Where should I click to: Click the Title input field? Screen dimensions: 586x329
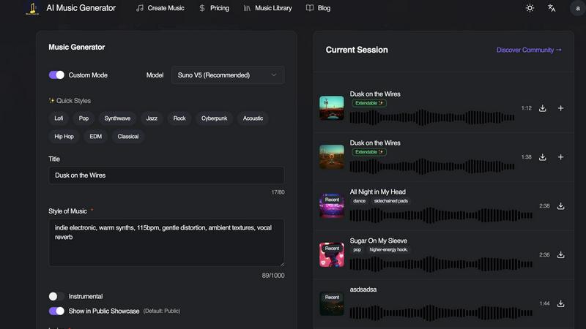pos(166,175)
